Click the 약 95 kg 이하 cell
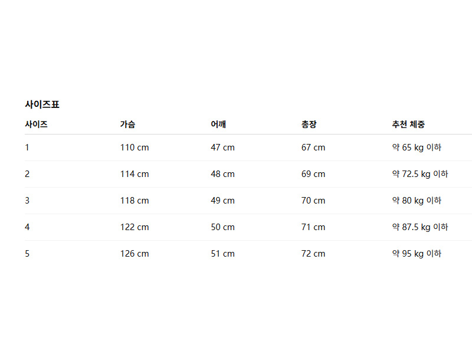The image size is (472, 354). click(417, 254)
